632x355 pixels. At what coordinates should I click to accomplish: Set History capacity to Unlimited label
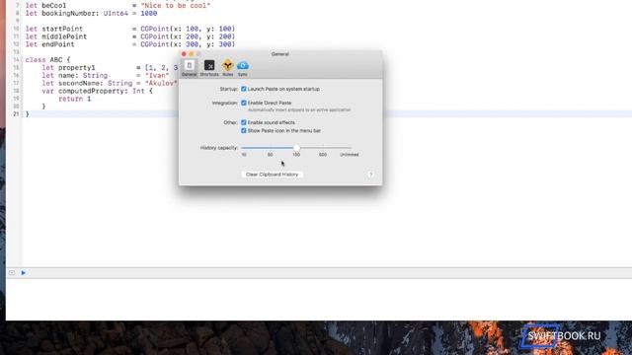coord(349,155)
